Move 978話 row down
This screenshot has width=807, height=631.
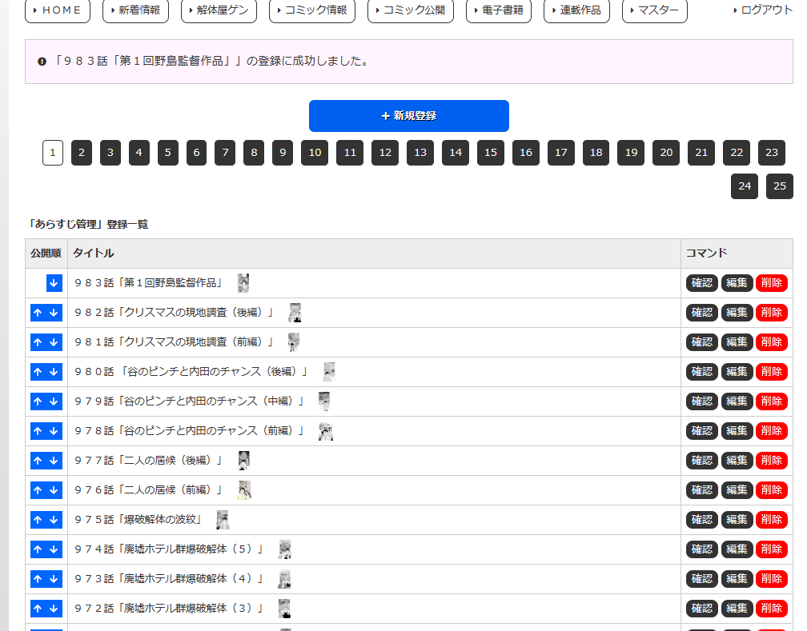tap(54, 431)
